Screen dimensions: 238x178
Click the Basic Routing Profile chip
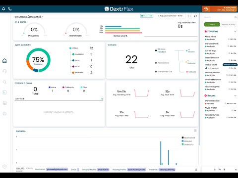tap(136, 170)
